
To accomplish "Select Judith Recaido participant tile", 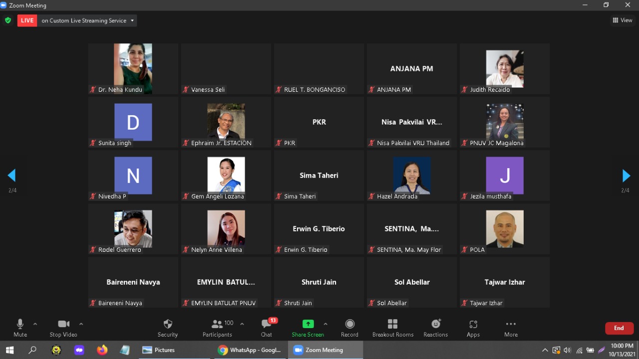I will click(x=505, y=68).
